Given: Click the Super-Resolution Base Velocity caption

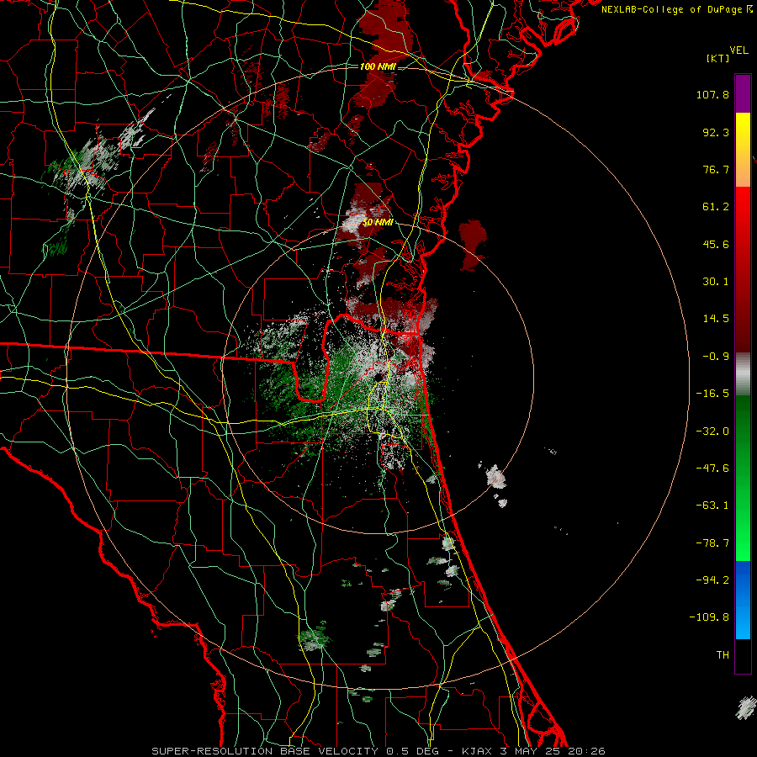Looking at the screenshot, I should coord(378,751).
